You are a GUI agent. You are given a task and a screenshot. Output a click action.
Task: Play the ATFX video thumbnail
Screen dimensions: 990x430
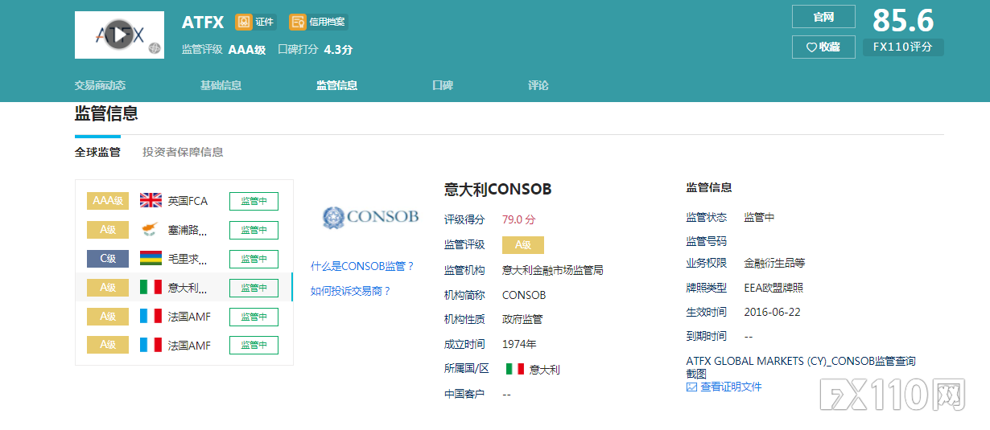(119, 35)
